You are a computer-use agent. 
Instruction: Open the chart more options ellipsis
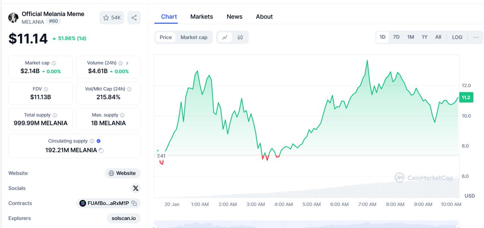point(476,37)
